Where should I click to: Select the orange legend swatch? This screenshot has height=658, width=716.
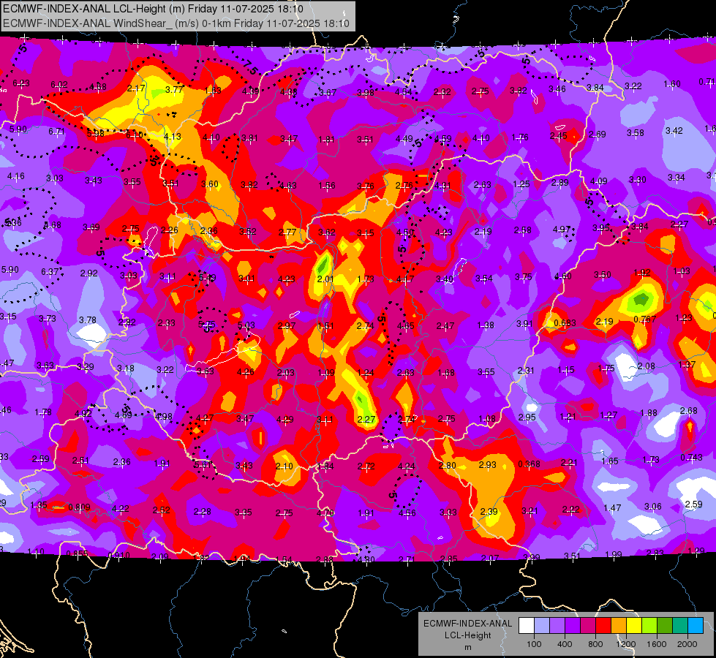point(618,626)
